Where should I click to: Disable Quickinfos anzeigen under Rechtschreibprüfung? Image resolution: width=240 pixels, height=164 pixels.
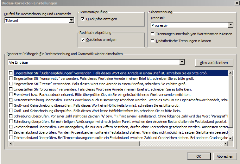[83, 40]
